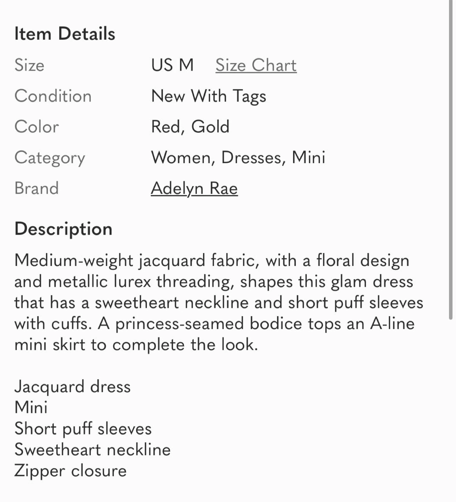Click the Size label
The height and width of the screenshot is (502, 456).
coord(29,65)
